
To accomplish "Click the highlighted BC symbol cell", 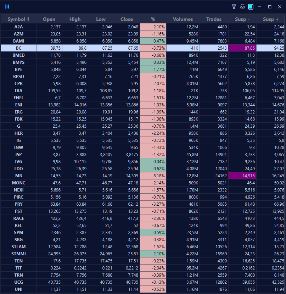I will [x=18, y=48].
